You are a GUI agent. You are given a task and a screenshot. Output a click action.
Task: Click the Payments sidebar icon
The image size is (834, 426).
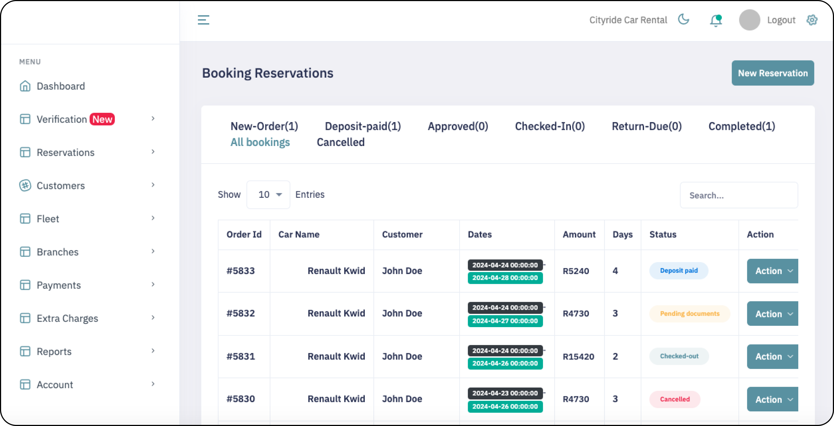click(25, 285)
